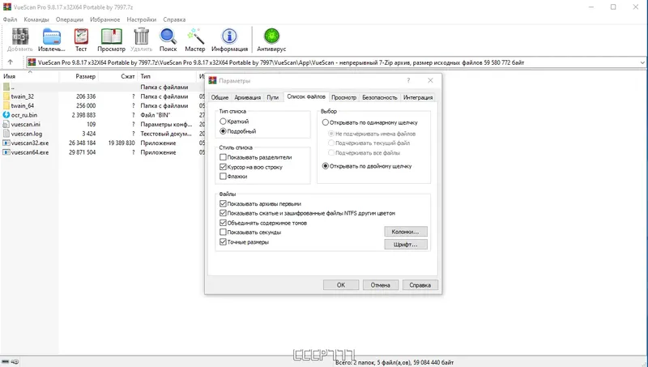This screenshot has width=648, height=367.
Task: Click the parent folder '..' icon
Action: [x=6, y=87]
